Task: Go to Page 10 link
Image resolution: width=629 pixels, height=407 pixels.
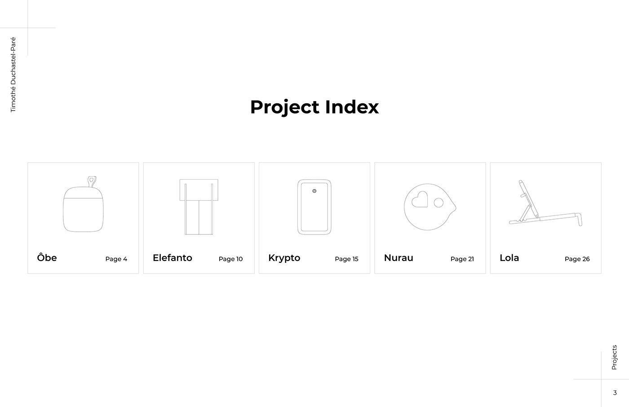Action: (x=230, y=259)
